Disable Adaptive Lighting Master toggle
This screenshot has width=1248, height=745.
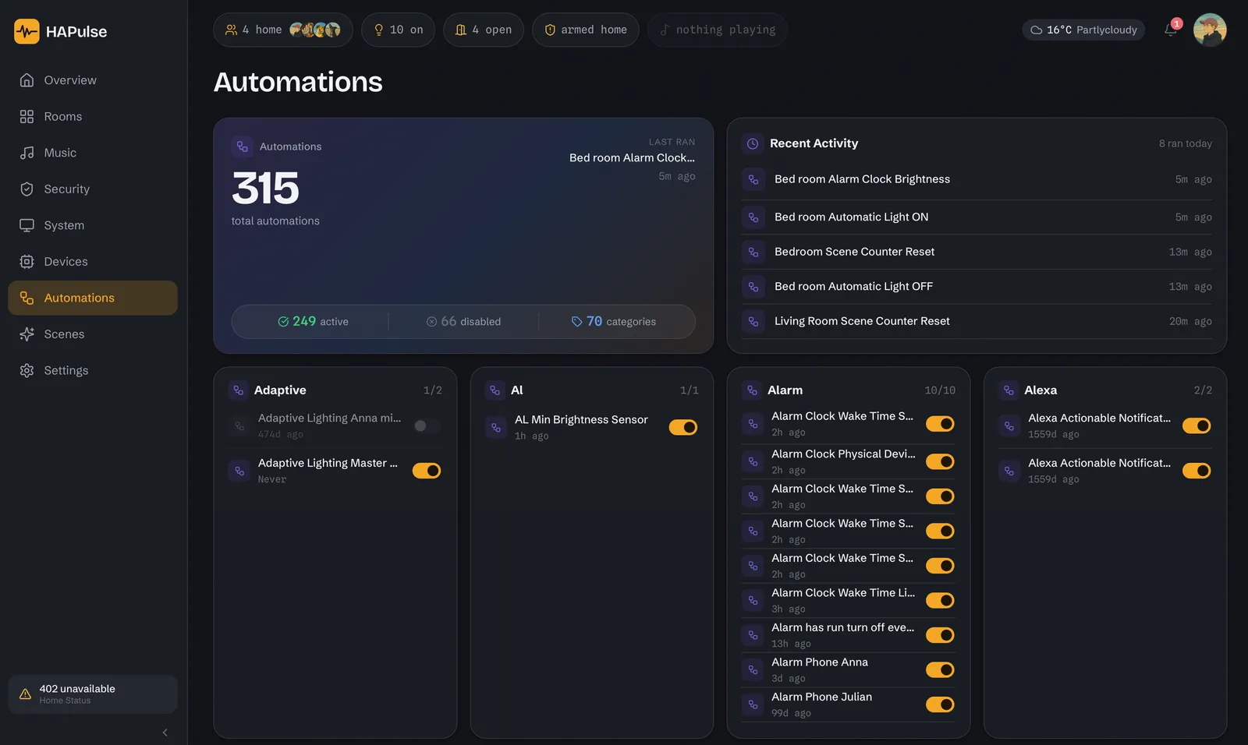tap(427, 471)
